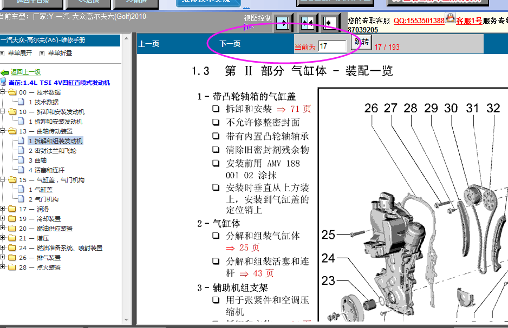Open tree item 1 拆解和组装发动机
The width and height of the screenshot is (508, 328).
[x=56, y=141]
